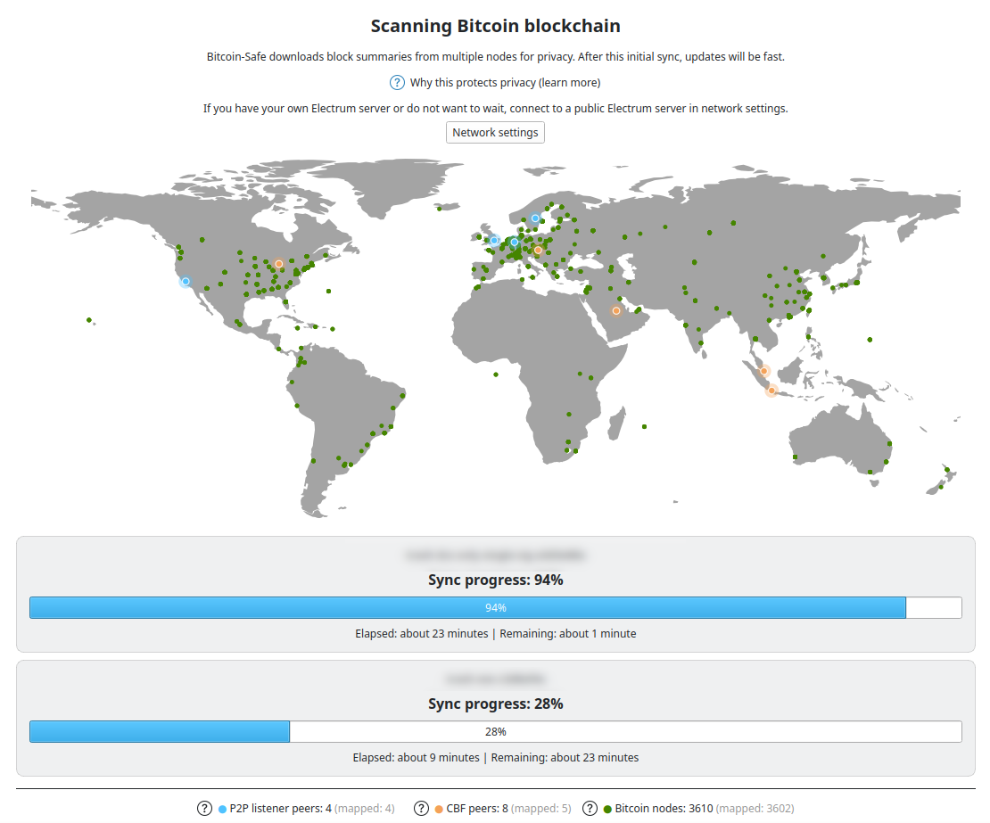Image resolution: width=990 pixels, height=823 pixels.
Task: Click blurred wallet name above 28% progress
Action: (496, 679)
